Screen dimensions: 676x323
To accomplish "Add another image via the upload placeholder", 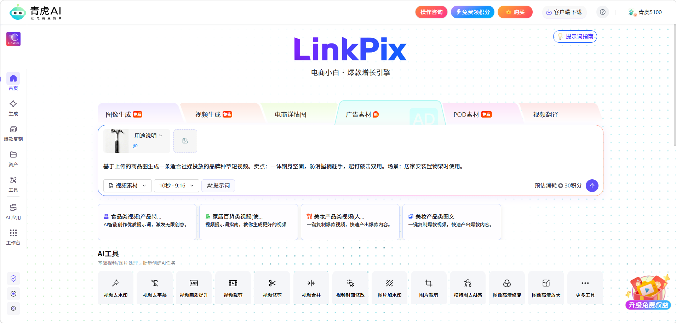I will click(185, 141).
